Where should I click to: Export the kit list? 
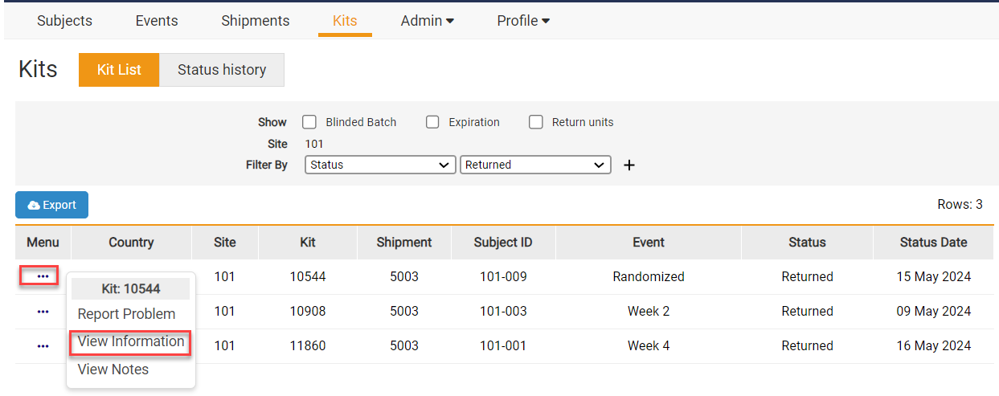coord(51,205)
